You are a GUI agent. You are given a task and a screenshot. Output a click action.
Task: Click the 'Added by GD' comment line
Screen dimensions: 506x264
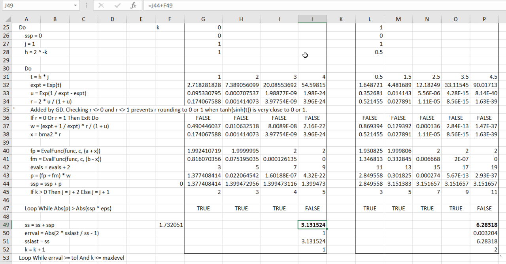[x=168, y=109]
